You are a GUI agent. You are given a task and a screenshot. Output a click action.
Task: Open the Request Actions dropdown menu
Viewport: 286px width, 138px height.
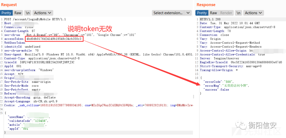click(x=43, y=13)
